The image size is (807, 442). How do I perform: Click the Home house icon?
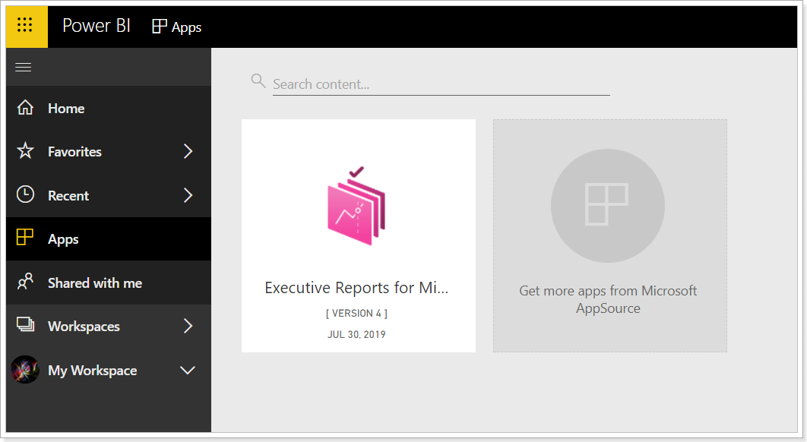point(25,108)
